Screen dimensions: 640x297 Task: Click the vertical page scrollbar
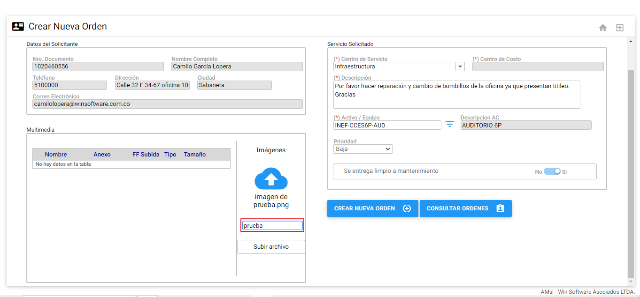(x=631, y=173)
